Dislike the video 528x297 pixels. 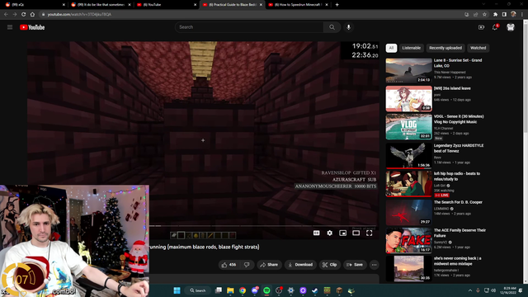pos(247,265)
